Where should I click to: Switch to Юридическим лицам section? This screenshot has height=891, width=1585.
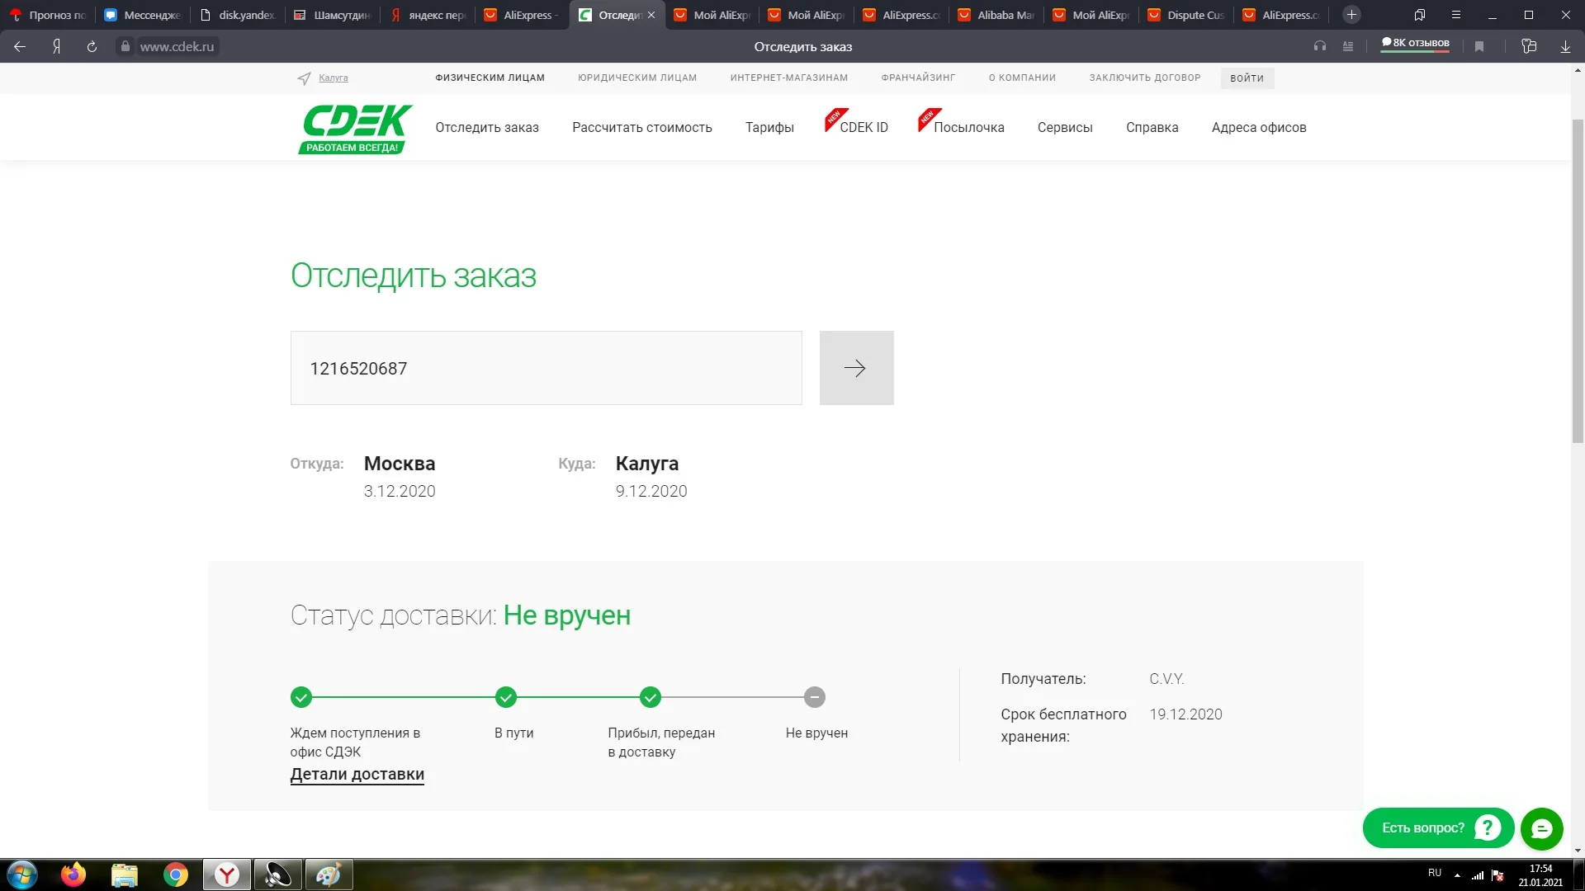tap(636, 78)
